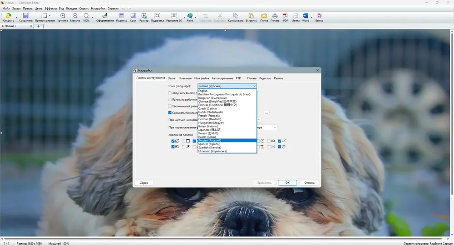Collapse the Язык (Language) combo box arrow
454x246 pixels.
pyautogui.click(x=254, y=86)
